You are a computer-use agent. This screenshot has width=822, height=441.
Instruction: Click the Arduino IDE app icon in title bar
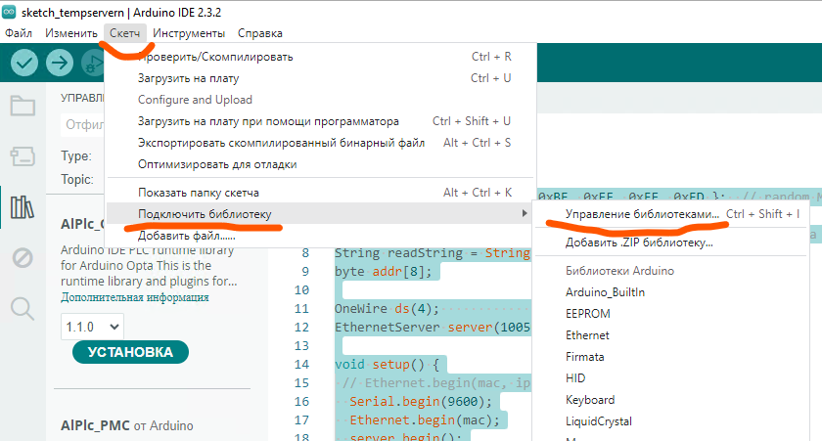point(9,12)
